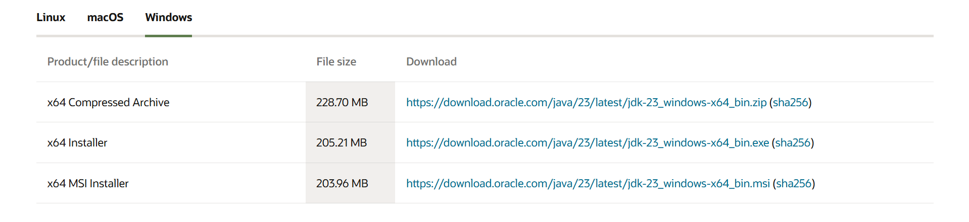
Task: Click the 205.21 MB file size cell
Action: point(342,143)
